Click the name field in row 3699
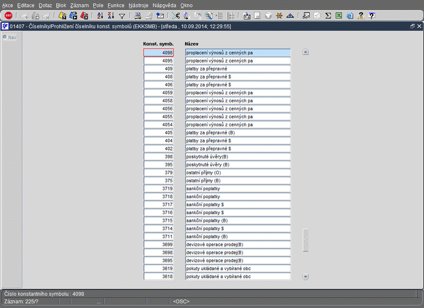The height and width of the screenshot is (308, 424). [x=237, y=244]
